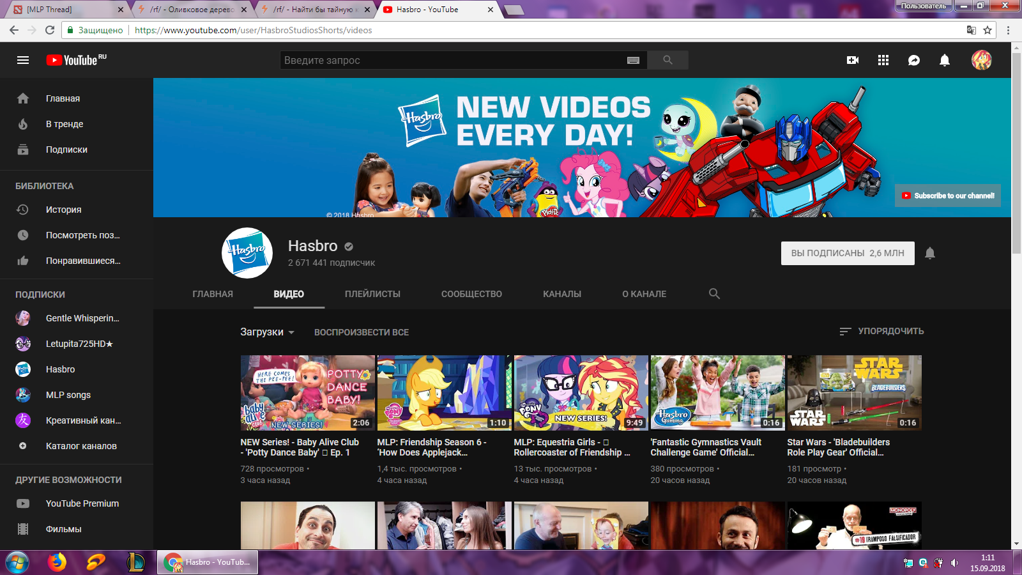1022x575 pixels.
Task: Switch to the О КАНАЛЕ tab
Action: click(644, 294)
